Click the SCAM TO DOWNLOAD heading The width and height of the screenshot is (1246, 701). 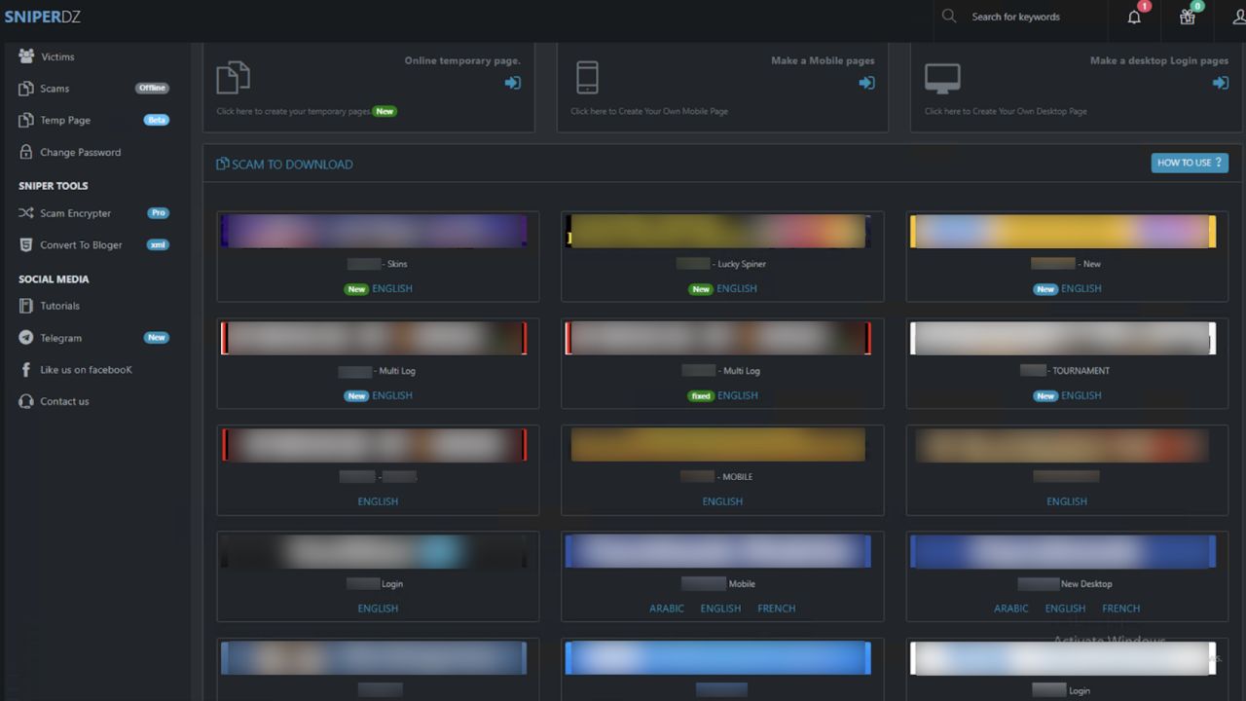click(x=284, y=164)
